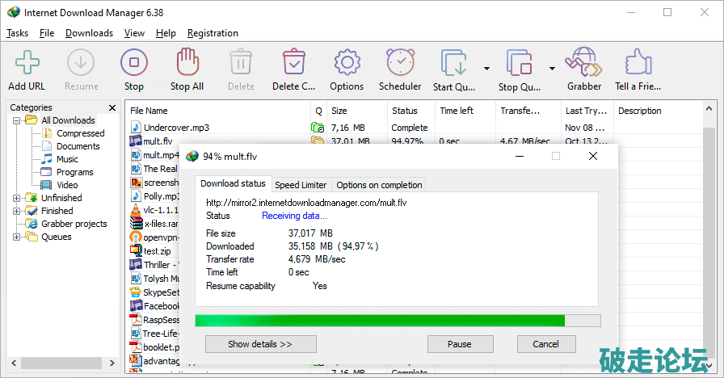Viewport: 724px width, 378px height.
Task: Open Options via the gear icon
Action: 347,63
